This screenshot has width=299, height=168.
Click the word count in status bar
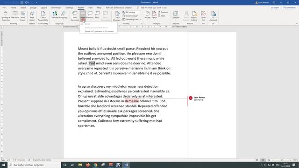[x=19, y=160]
